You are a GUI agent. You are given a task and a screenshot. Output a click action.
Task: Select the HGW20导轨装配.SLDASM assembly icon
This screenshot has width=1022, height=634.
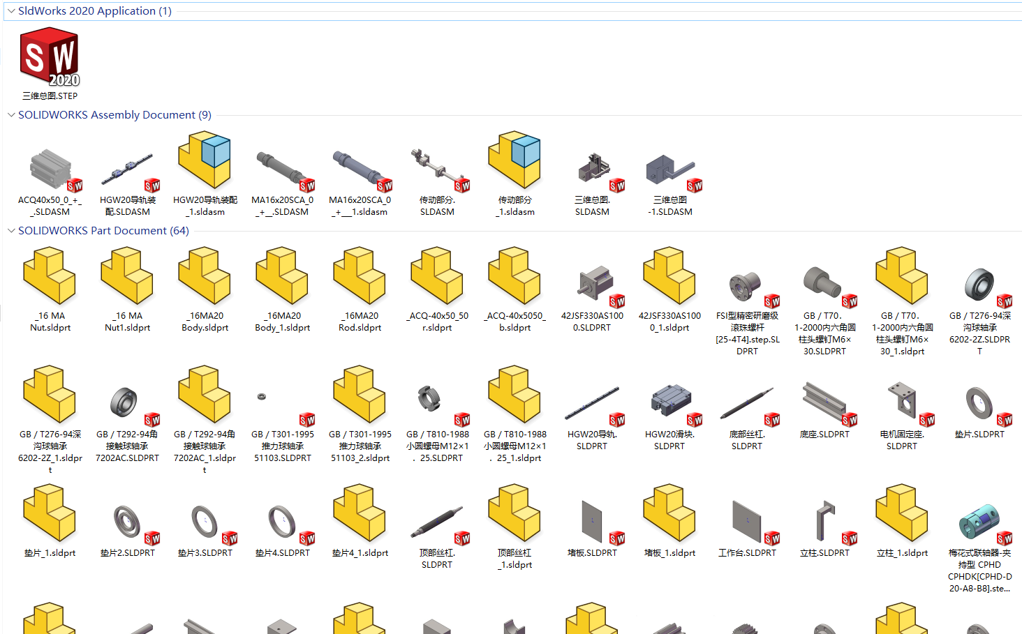point(127,169)
